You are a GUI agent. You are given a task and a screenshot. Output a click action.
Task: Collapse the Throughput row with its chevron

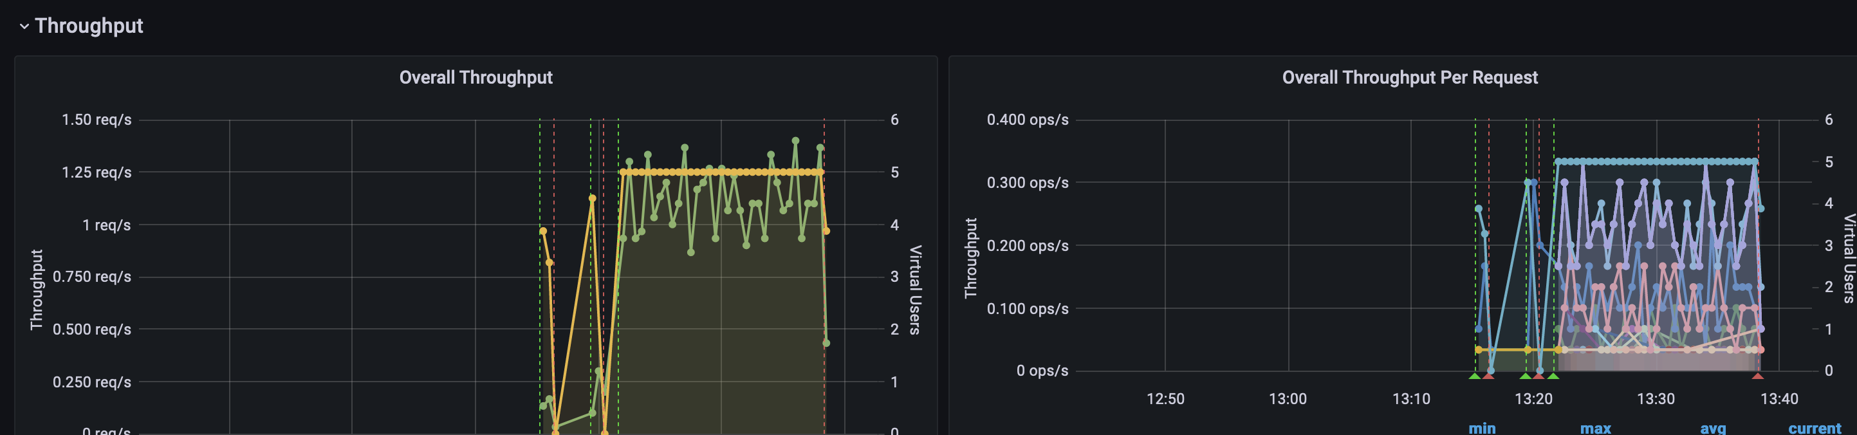tap(24, 26)
